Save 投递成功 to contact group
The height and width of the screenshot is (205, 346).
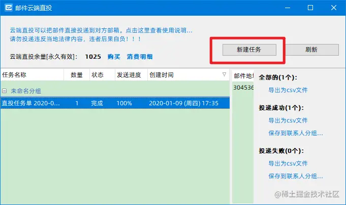point(296,133)
